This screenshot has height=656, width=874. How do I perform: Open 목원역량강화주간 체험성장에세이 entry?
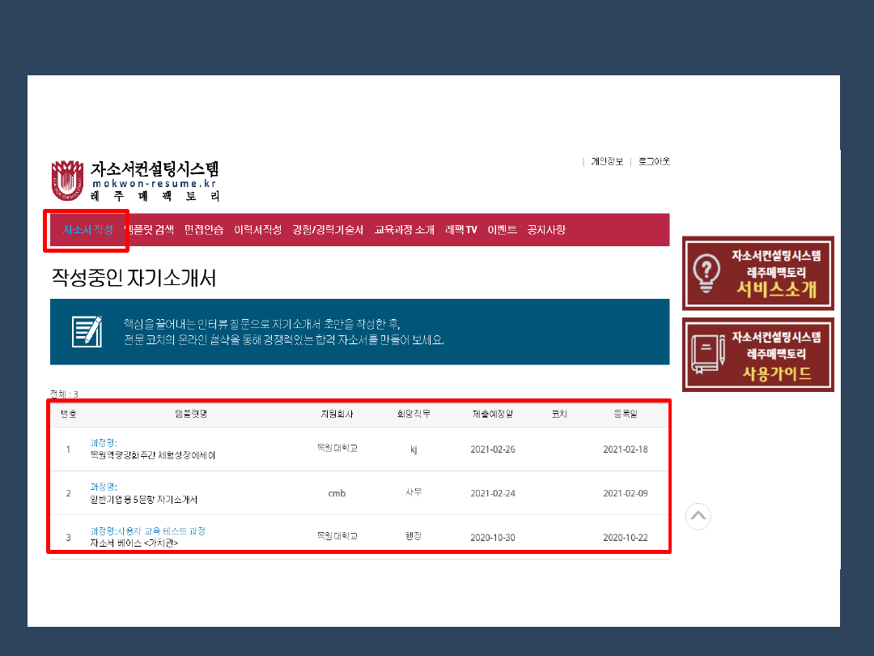point(153,455)
